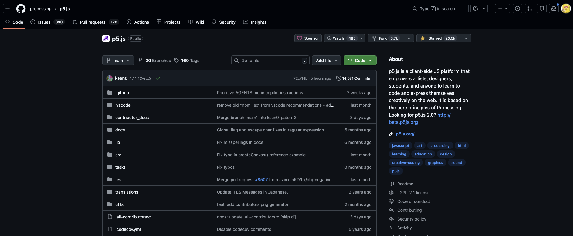This screenshot has height=236, width=573.
Task: Unstar the repository with Starred button
Action: point(439,38)
